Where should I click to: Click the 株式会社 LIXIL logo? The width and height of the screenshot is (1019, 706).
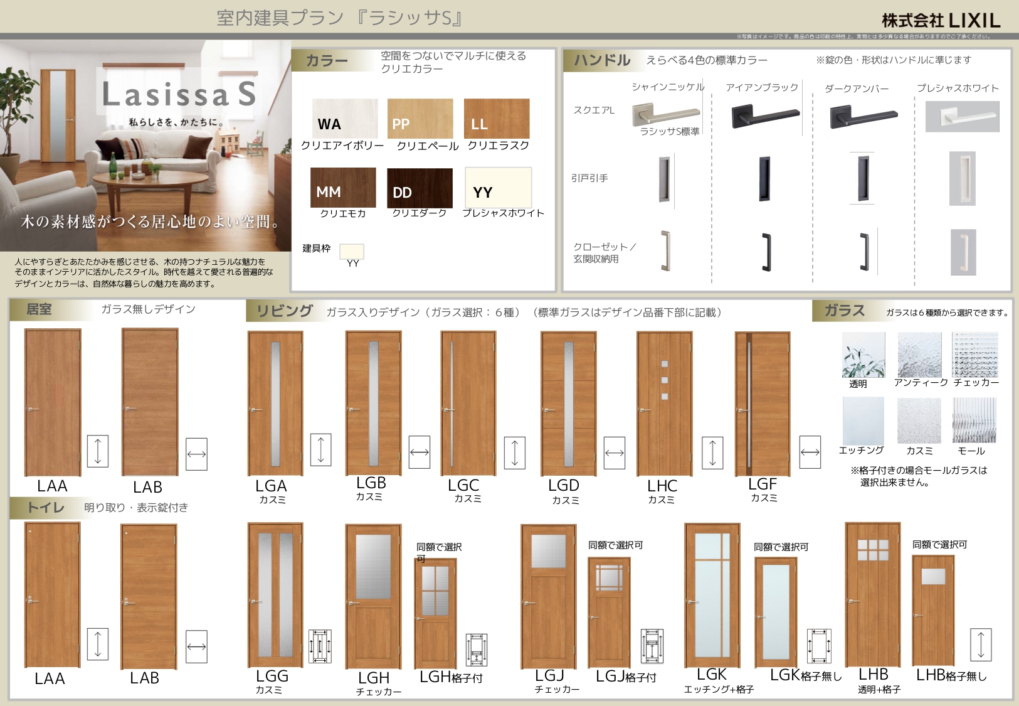pos(941,20)
